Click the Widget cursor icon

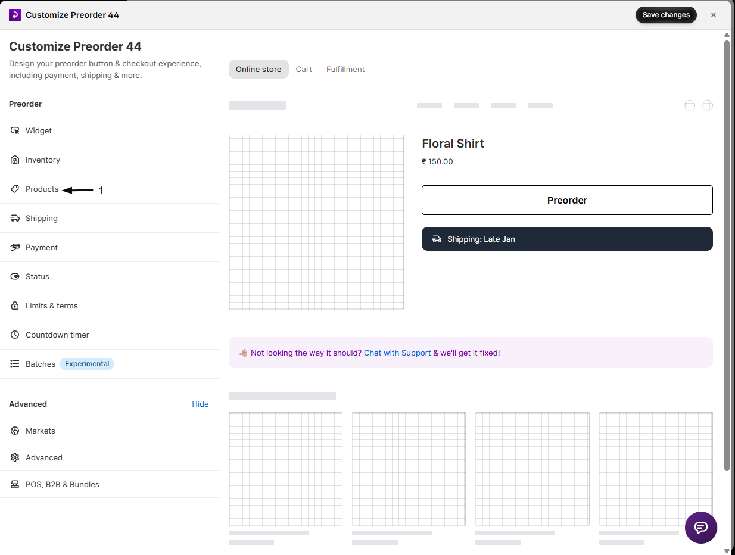[x=15, y=130]
